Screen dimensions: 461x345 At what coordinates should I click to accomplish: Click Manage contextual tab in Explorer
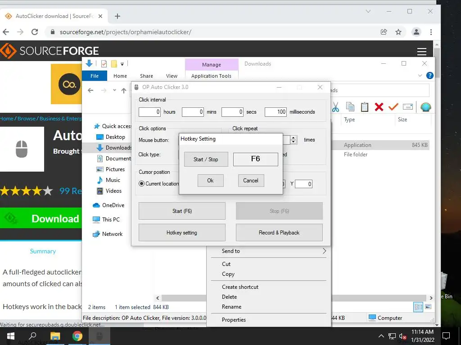pos(212,65)
